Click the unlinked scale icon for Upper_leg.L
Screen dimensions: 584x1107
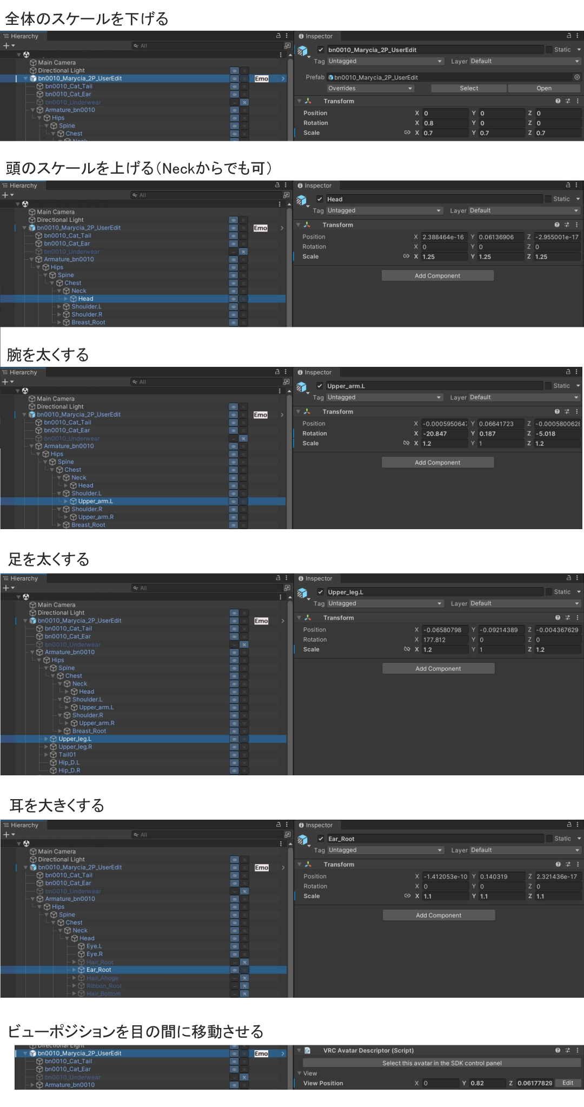(x=407, y=649)
